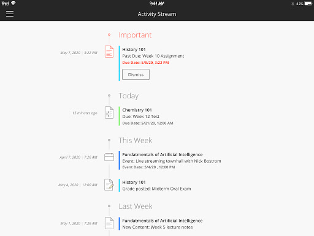Click the Chemistry 101 test document icon

tap(109, 112)
